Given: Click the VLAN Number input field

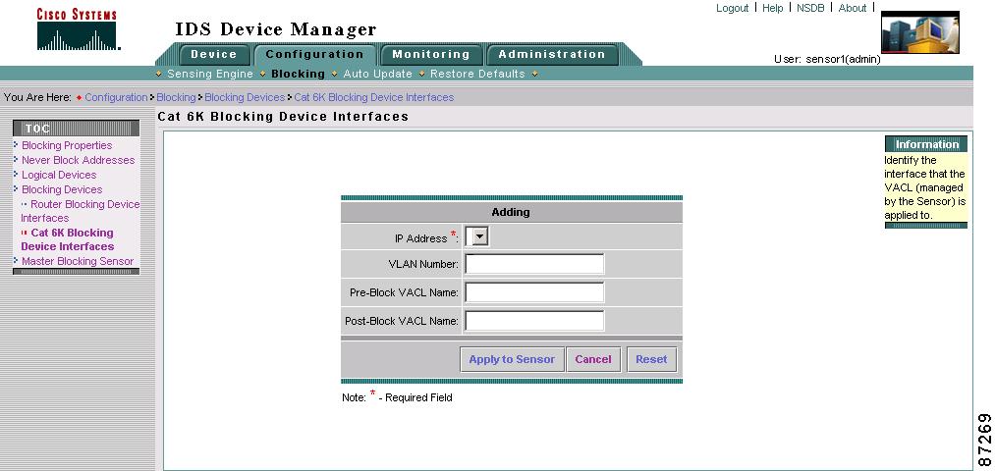Looking at the screenshot, I should tap(534, 264).
